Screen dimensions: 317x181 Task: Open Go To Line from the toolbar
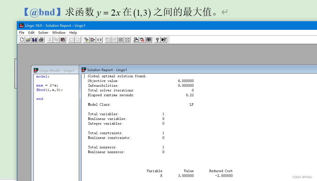[x=93, y=40]
